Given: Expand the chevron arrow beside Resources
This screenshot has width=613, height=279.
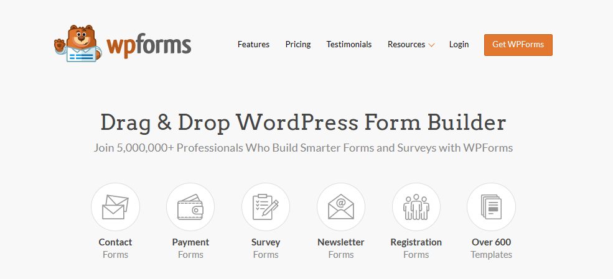Looking at the screenshot, I should pyautogui.click(x=432, y=45).
